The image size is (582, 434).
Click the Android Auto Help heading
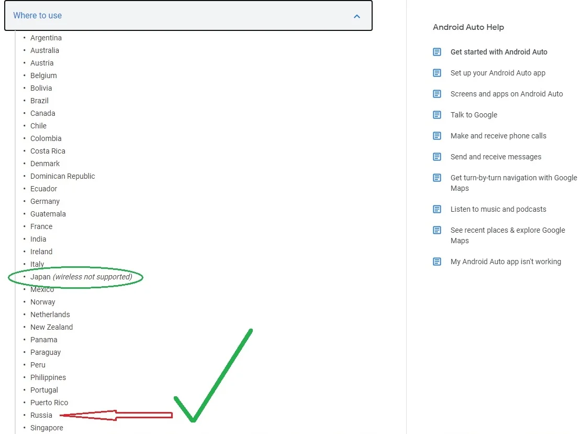(x=468, y=27)
